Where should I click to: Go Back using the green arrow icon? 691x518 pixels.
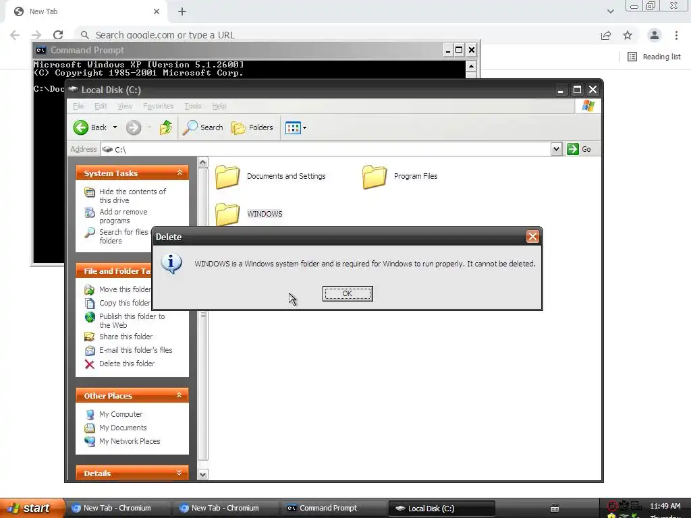pyautogui.click(x=81, y=127)
